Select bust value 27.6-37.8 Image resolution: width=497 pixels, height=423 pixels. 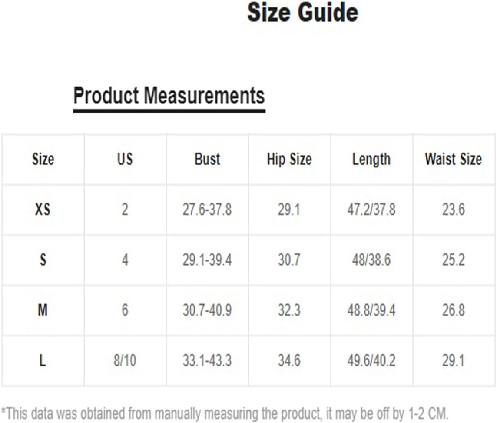(x=207, y=210)
